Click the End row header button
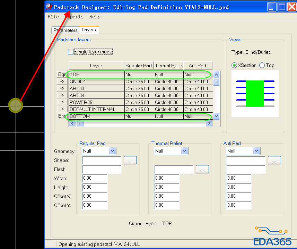This screenshot has height=249, width=297. click(x=62, y=116)
